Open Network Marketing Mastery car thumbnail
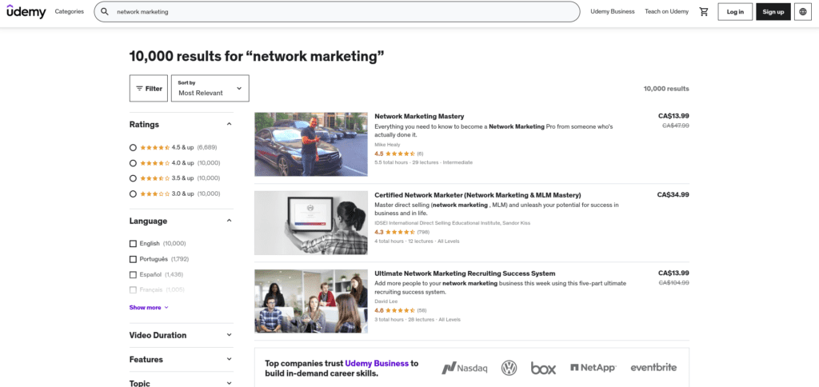Screen dimensions: 819x387 (x=311, y=144)
